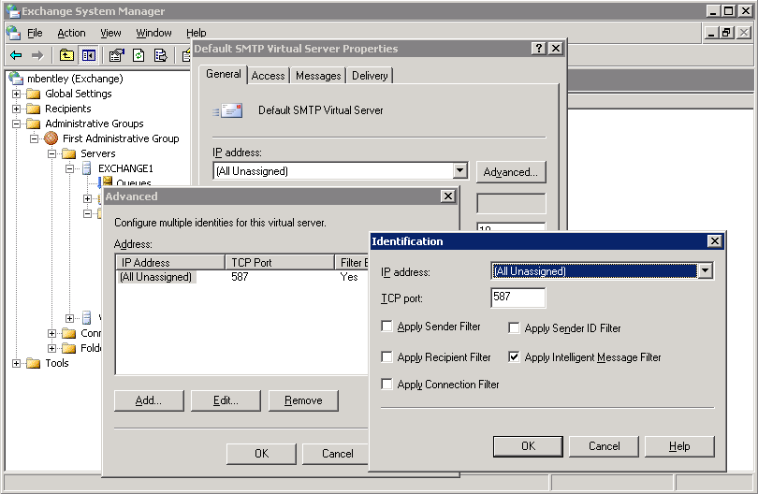
Task: Click the Tools folder icon
Action: [34, 363]
